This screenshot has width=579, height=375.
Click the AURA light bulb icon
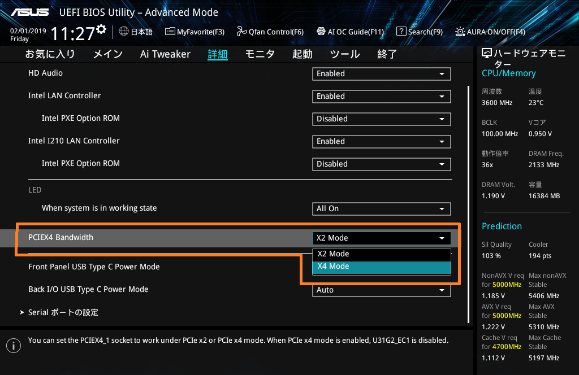460,32
